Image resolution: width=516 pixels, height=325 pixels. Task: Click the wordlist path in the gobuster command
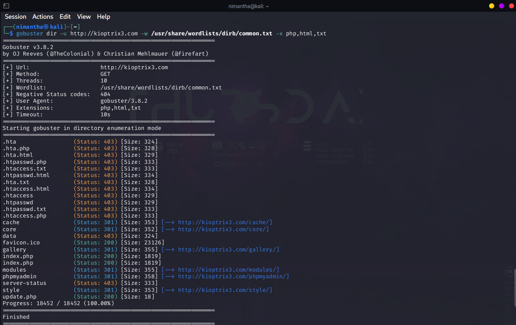[x=212, y=33]
